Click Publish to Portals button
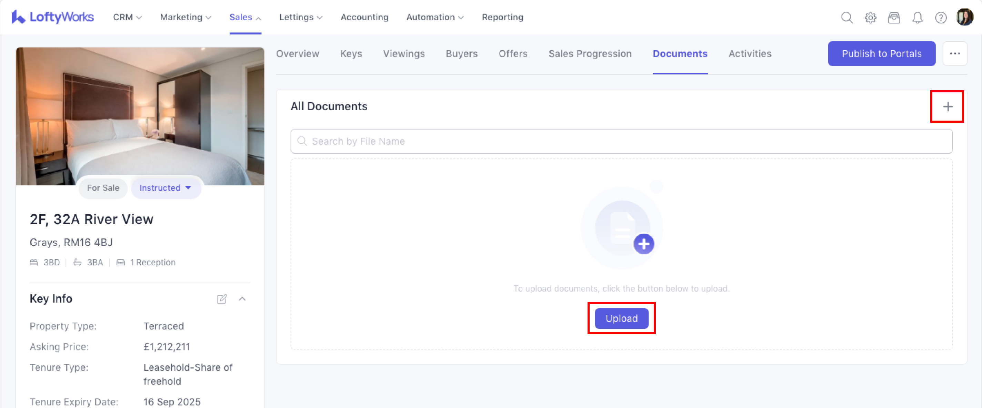The image size is (982, 408). coord(881,54)
